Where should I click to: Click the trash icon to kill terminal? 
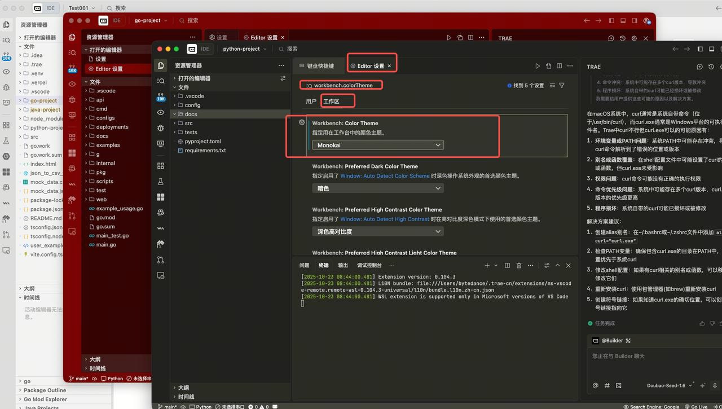point(519,266)
